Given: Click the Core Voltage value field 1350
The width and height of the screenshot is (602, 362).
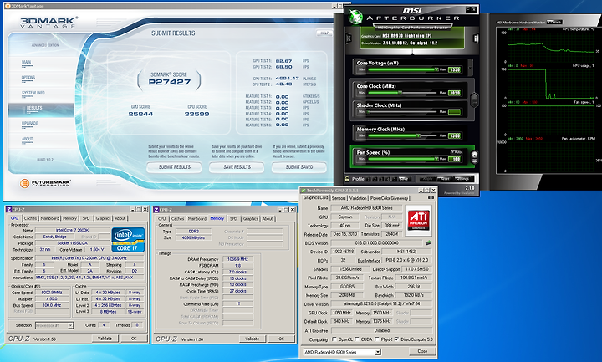Looking at the screenshot, I should pos(454,70).
